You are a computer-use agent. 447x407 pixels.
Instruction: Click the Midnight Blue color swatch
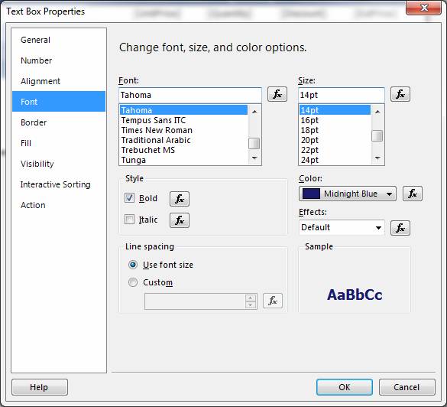pos(311,194)
